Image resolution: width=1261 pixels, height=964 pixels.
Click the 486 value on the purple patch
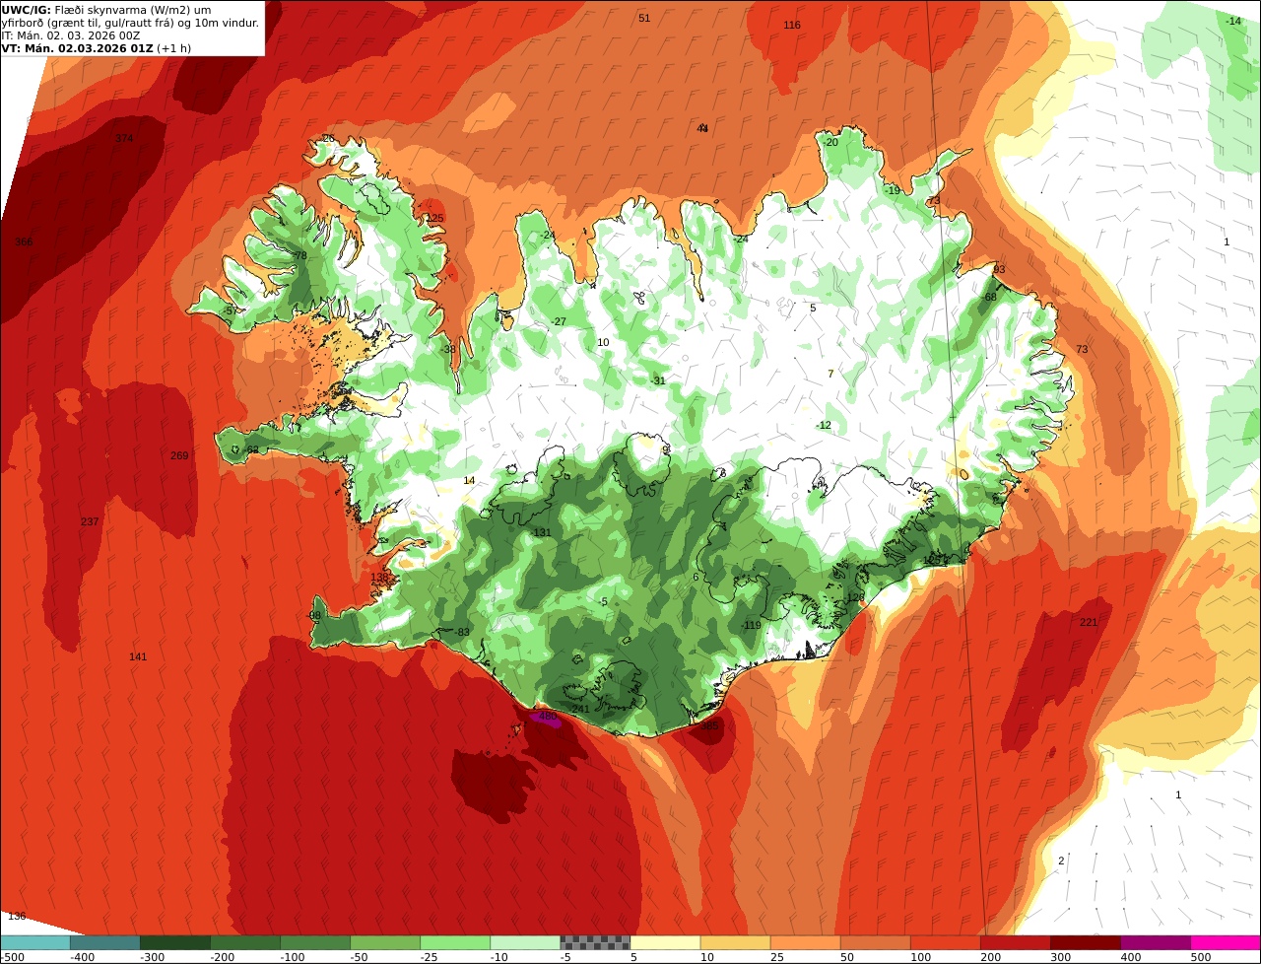[547, 717]
